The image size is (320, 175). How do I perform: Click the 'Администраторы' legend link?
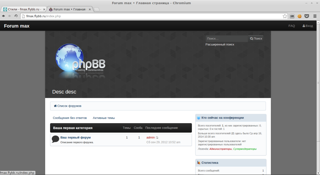coord(221,149)
